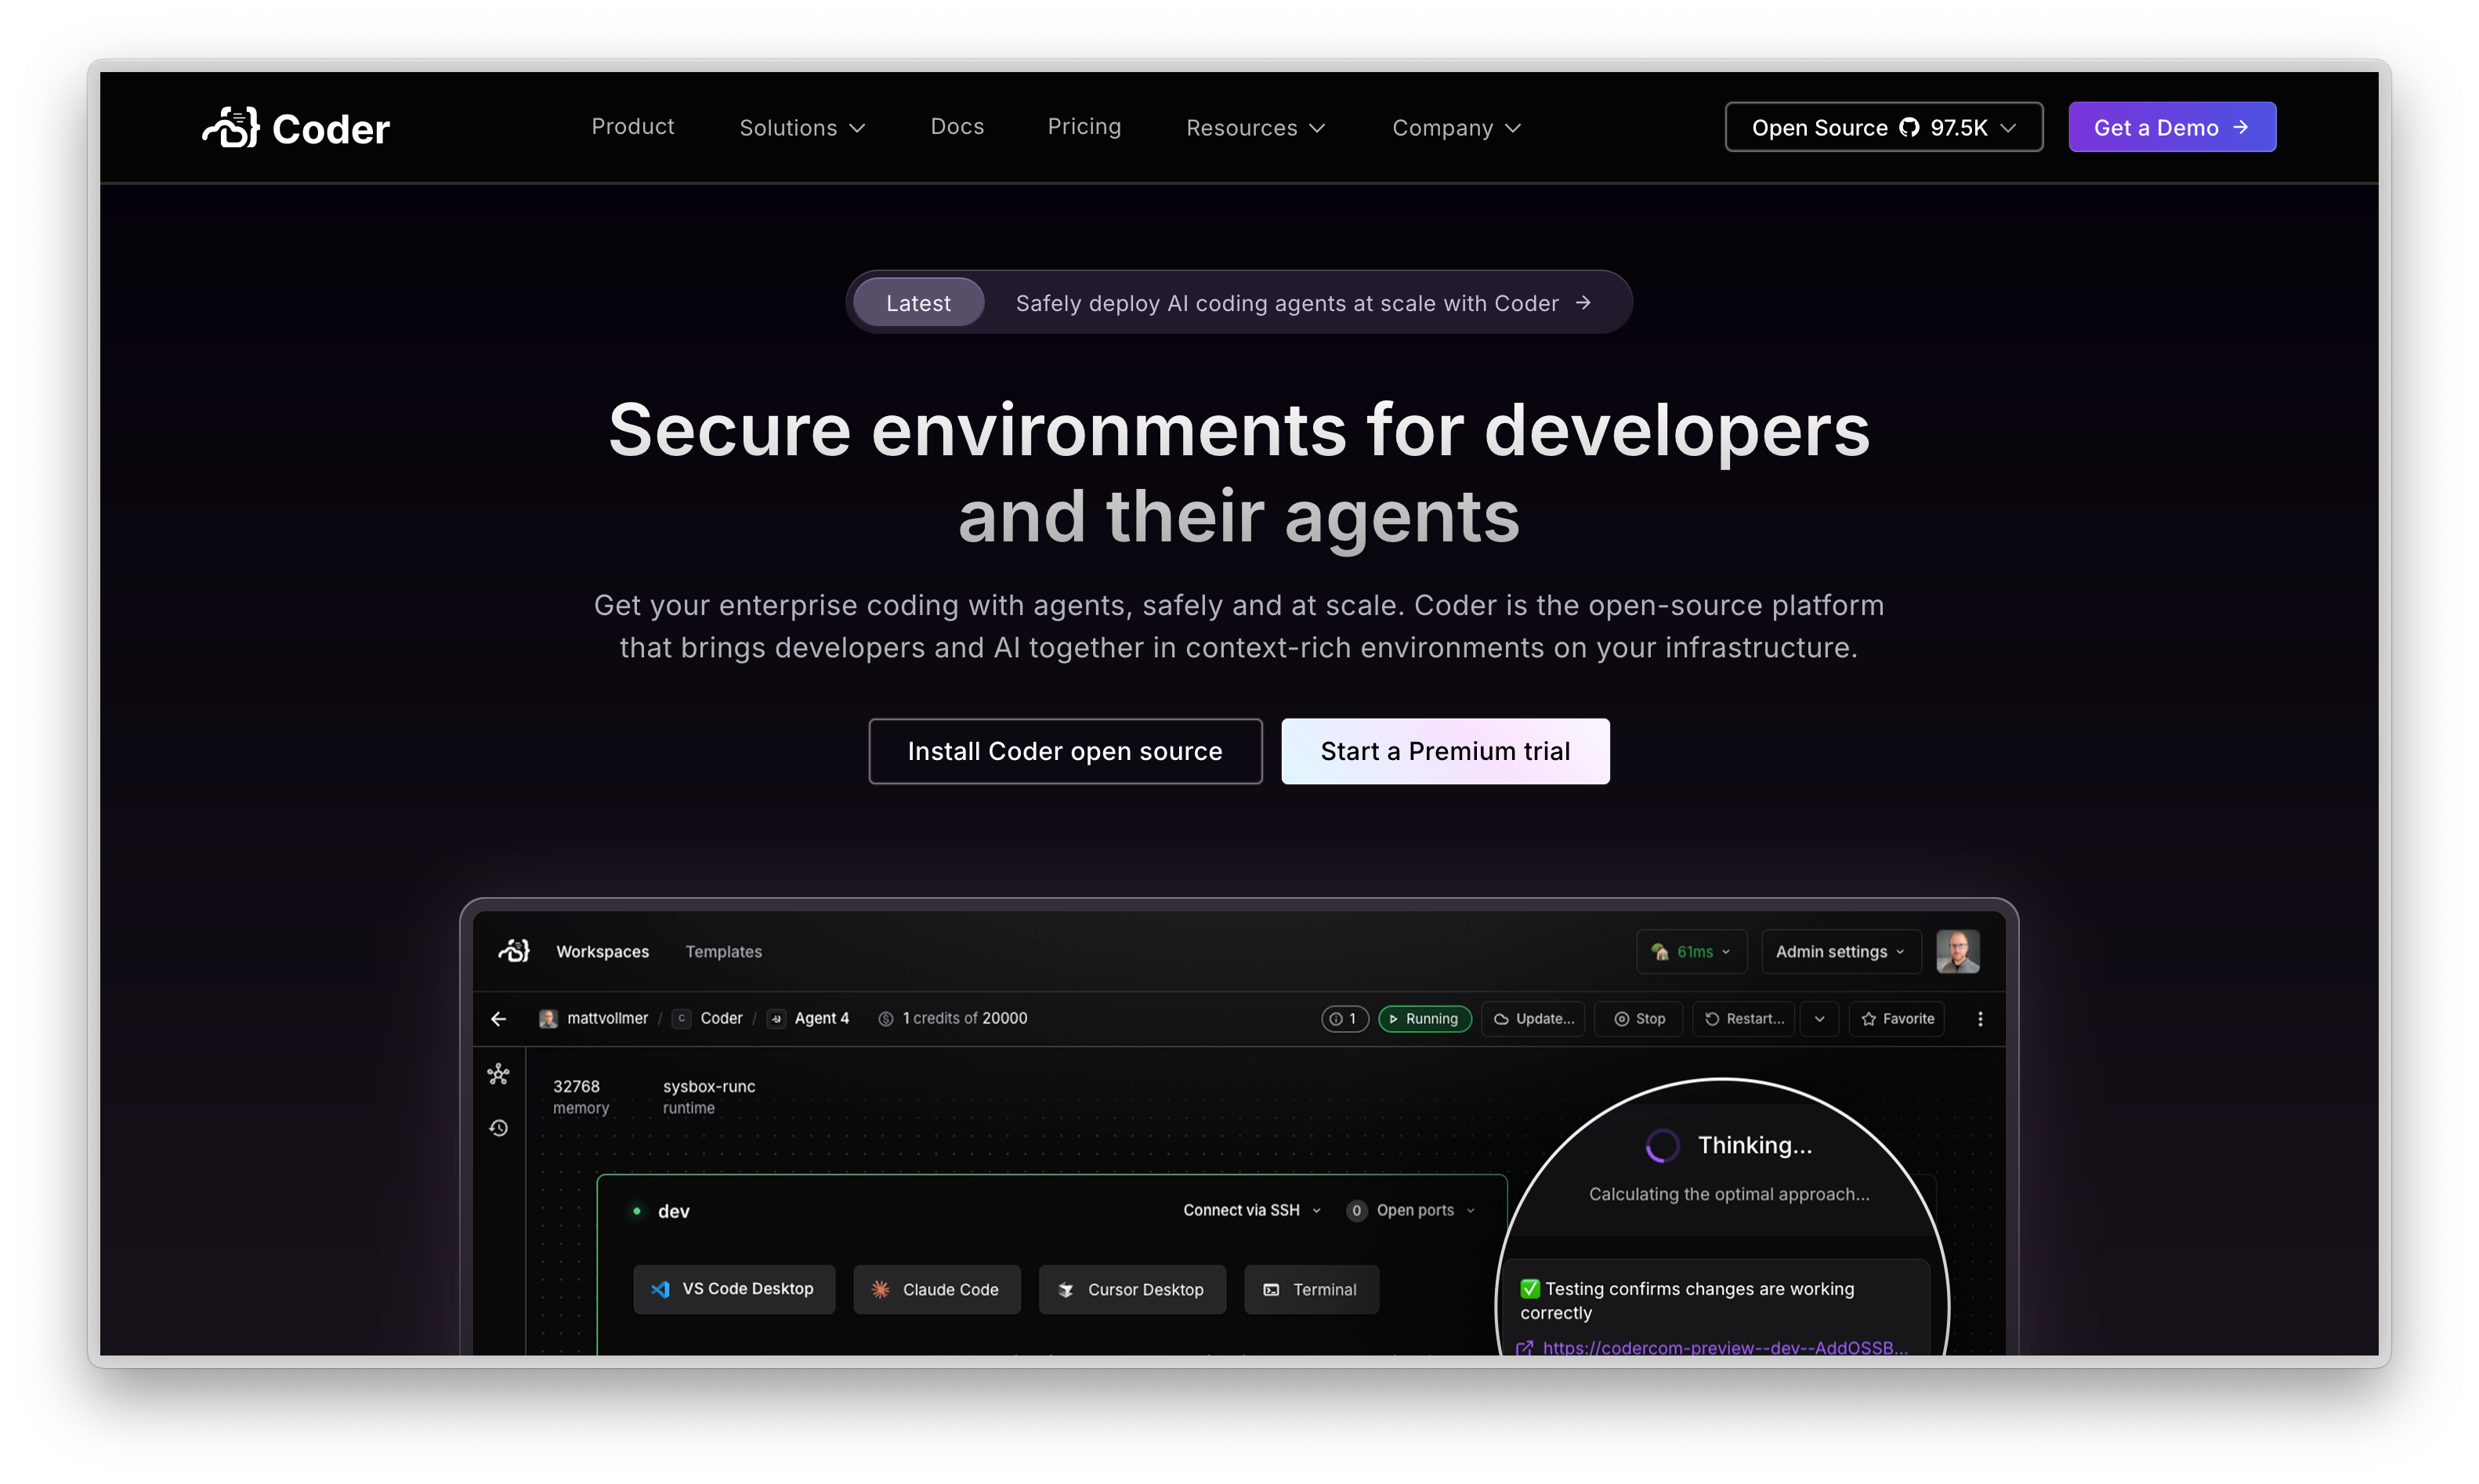Launch Claude Code app
The image size is (2479, 1484).
(937, 1289)
